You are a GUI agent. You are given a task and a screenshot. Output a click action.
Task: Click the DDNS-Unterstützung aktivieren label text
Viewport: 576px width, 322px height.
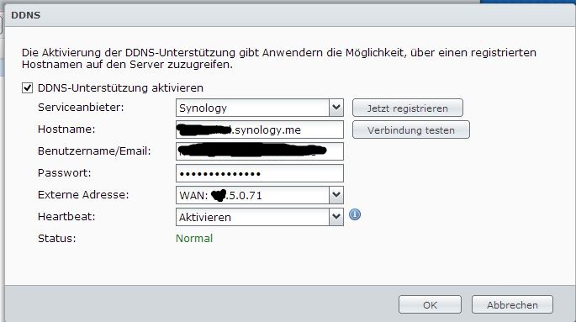[x=120, y=88]
